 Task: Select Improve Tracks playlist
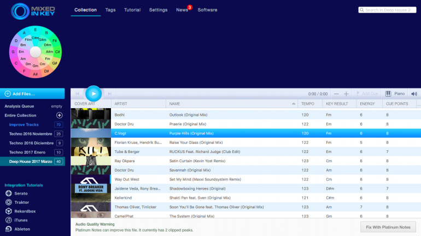tap(32, 125)
